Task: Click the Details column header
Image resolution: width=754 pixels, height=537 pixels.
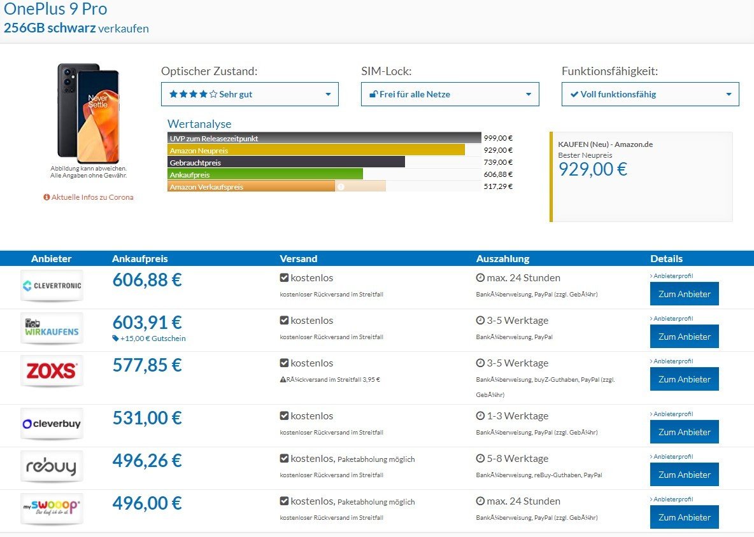Action: pyautogui.click(x=667, y=258)
